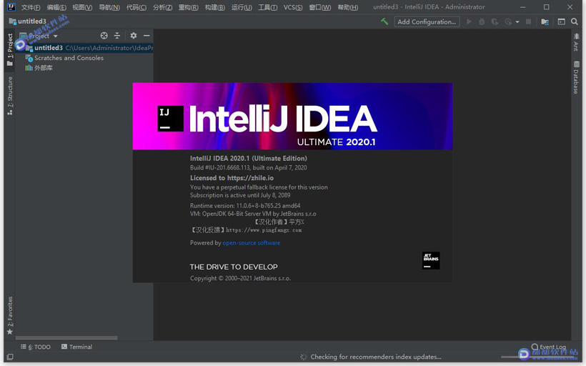
Task: Open the 帮助(H) menu
Action: (347, 7)
